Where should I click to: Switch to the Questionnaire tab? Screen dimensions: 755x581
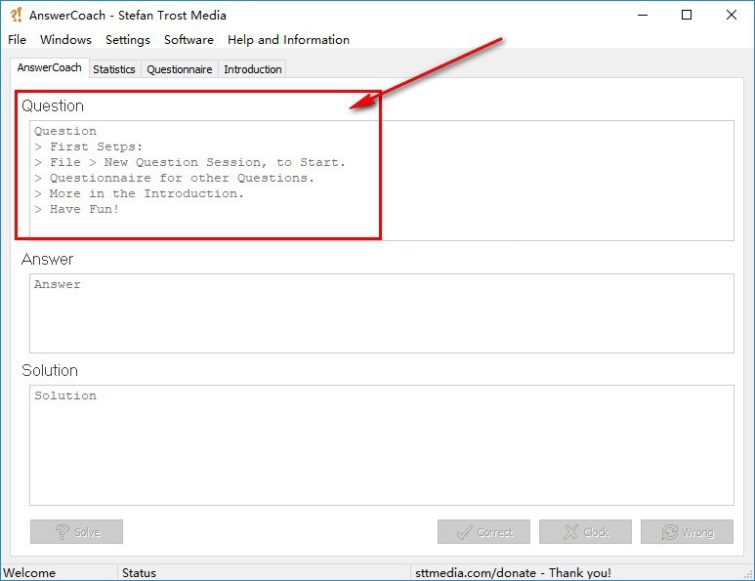tap(180, 69)
